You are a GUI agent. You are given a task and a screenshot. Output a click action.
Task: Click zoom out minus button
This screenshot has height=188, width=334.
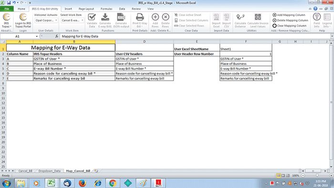point(303,176)
